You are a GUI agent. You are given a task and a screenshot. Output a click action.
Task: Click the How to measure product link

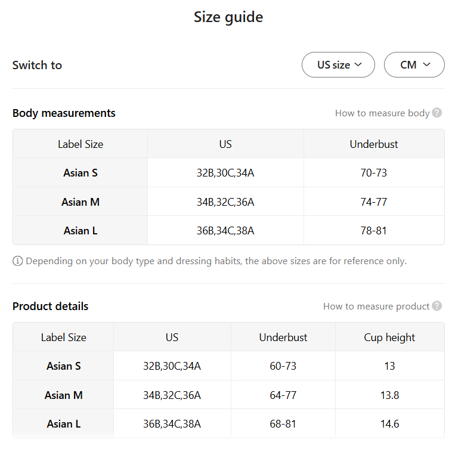pos(376,306)
